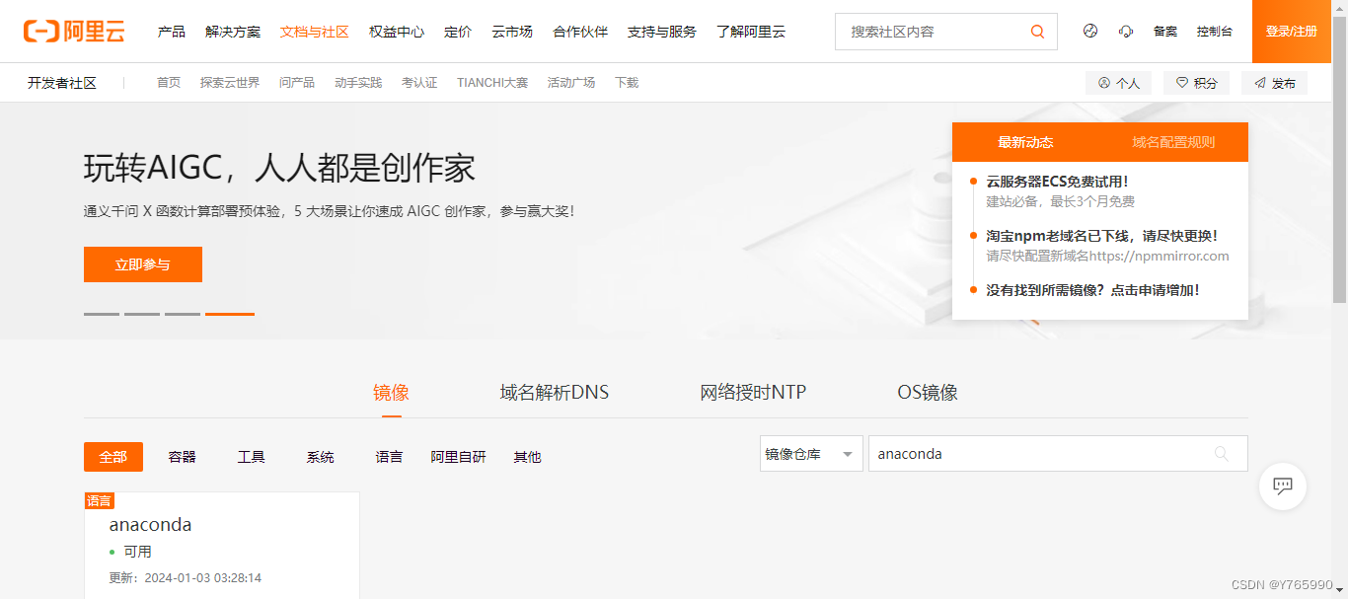The height and width of the screenshot is (599, 1348).
Task: Click the mirror search field containing anaconda
Action: pos(1058,454)
